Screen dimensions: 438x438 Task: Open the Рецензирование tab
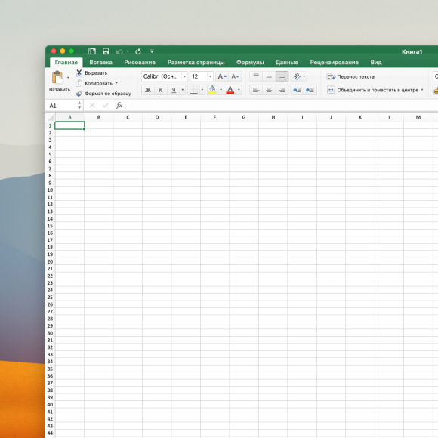point(334,62)
